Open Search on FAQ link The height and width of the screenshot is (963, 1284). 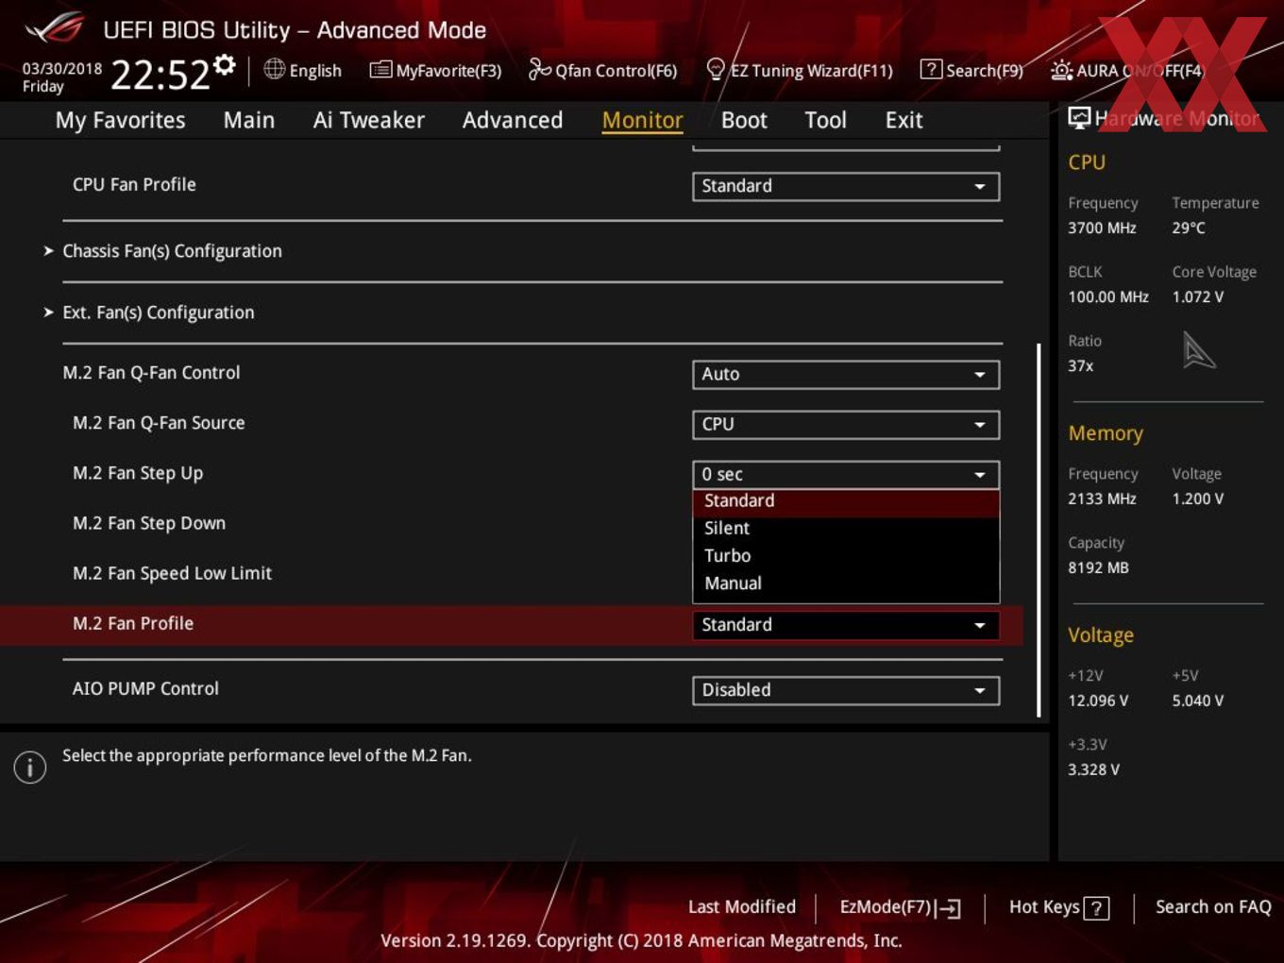pos(1213,907)
